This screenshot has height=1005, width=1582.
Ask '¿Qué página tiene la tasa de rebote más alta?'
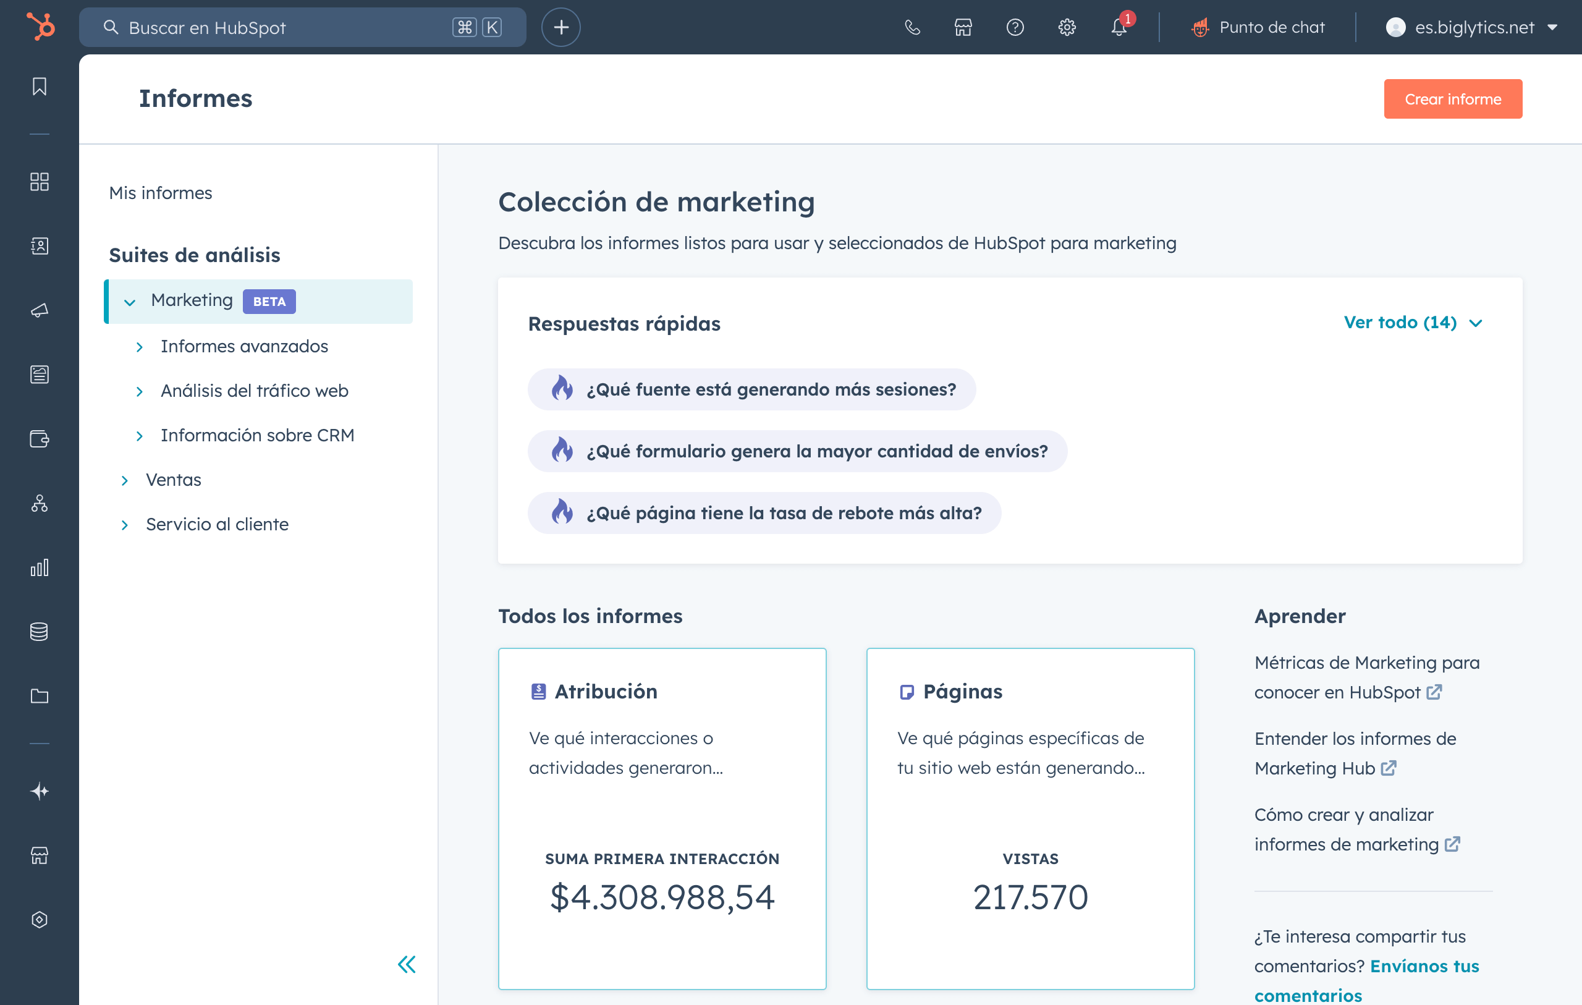click(x=764, y=512)
